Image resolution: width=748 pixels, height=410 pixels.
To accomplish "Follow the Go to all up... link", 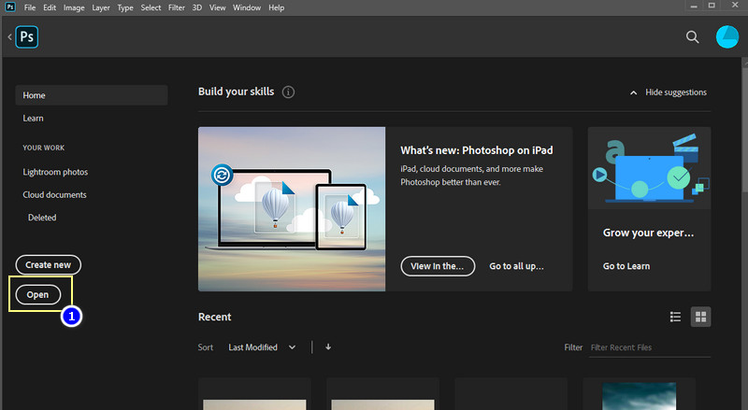I will [x=516, y=266].
